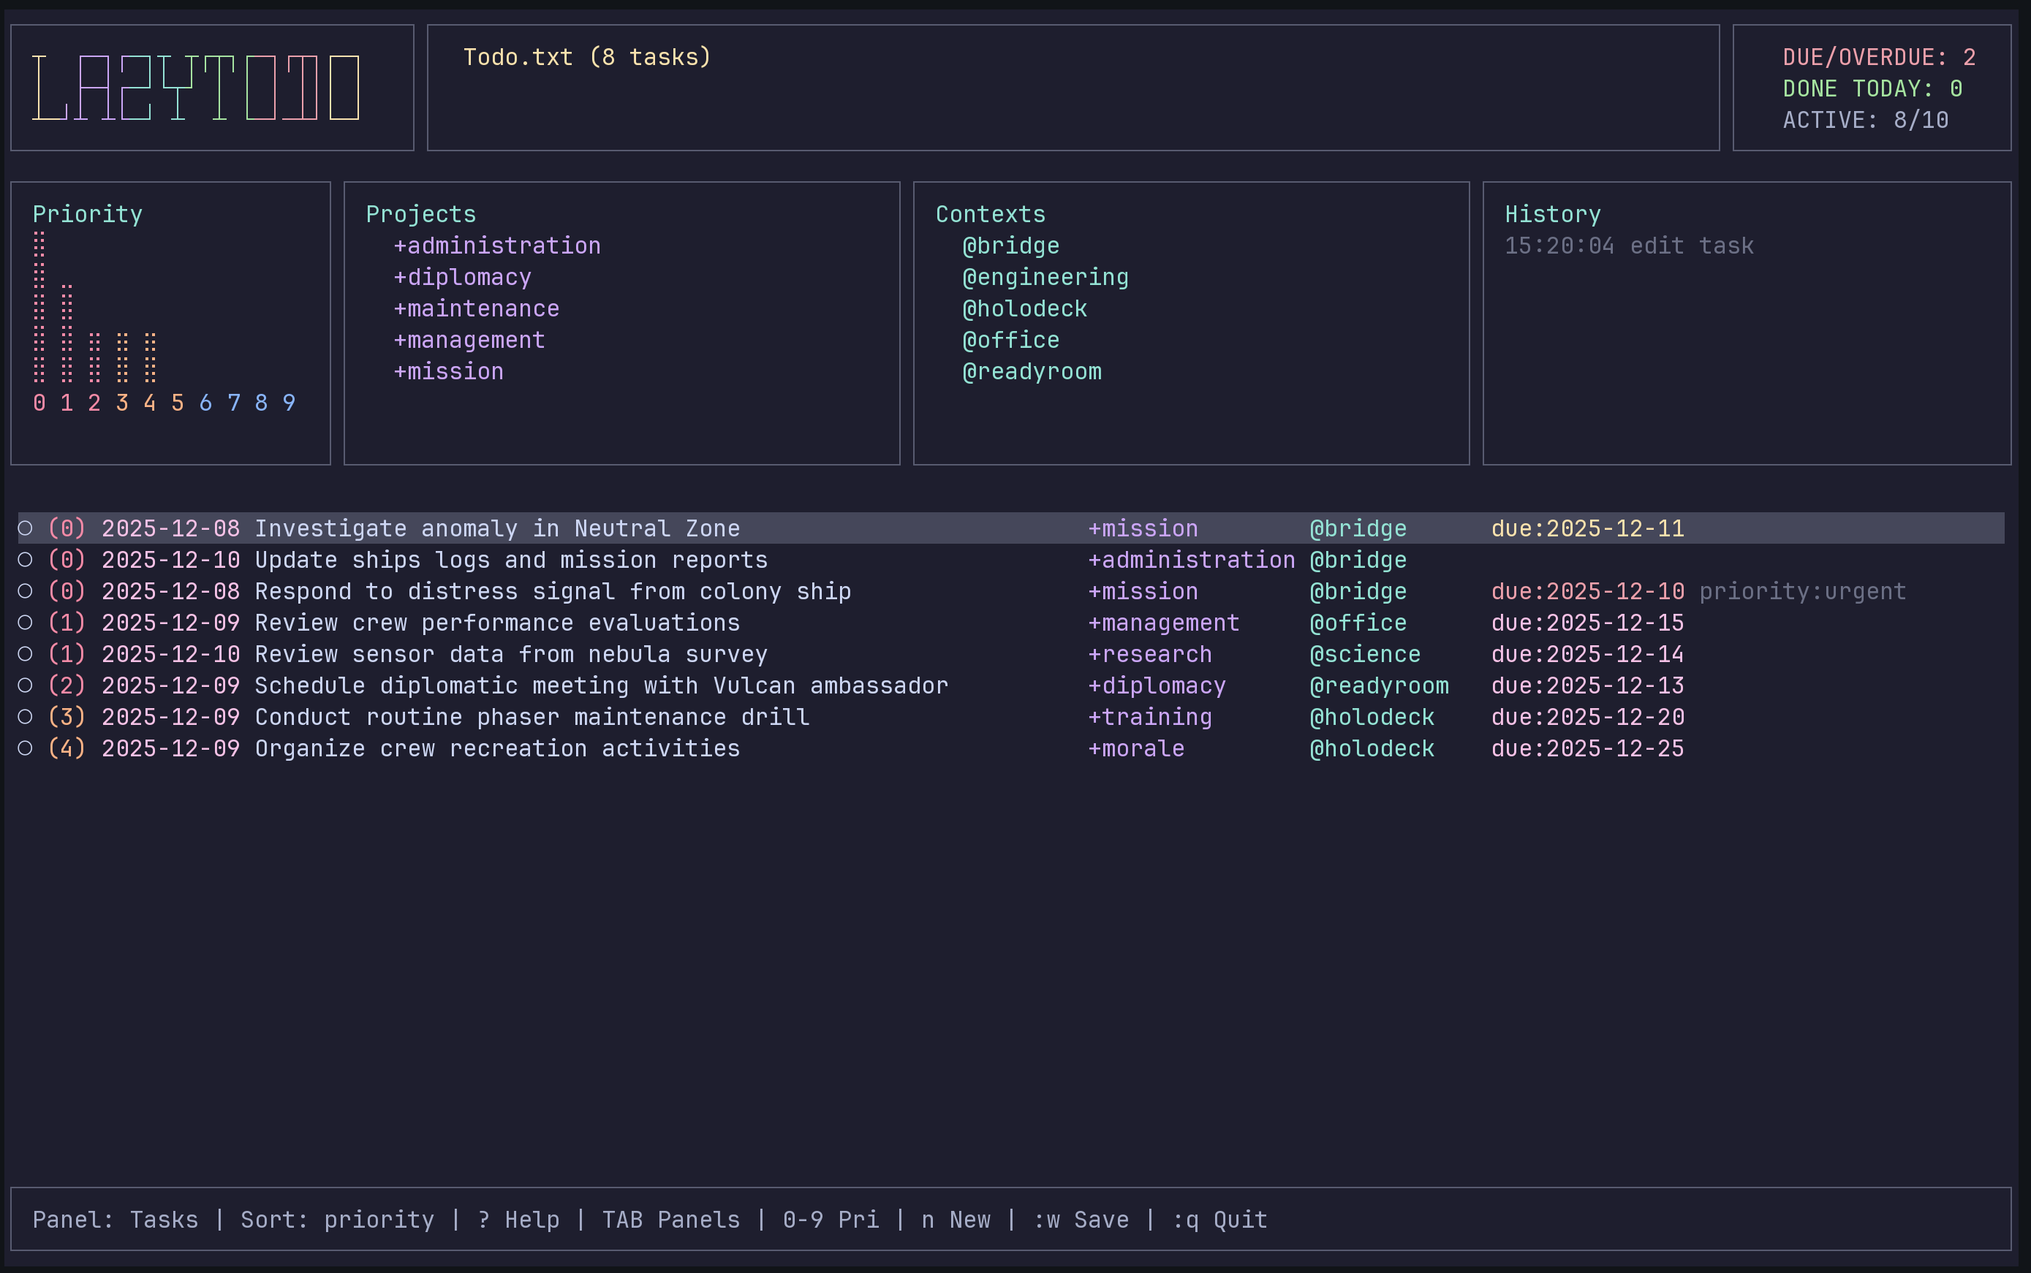The height and width of the screenshot is (1273, 2031).
Task: Click priority 9 digit in Priority panel
Action: point(289,403)
